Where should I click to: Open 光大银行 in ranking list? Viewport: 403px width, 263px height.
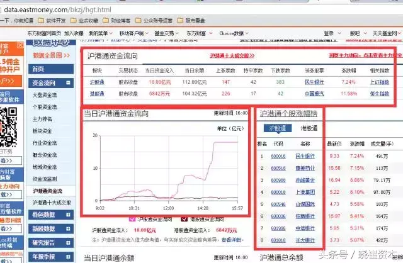coord(305,240)
